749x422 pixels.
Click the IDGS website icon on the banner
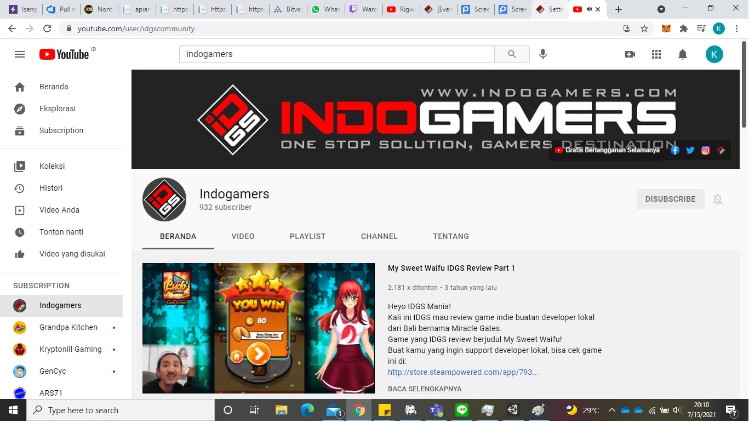721,150
